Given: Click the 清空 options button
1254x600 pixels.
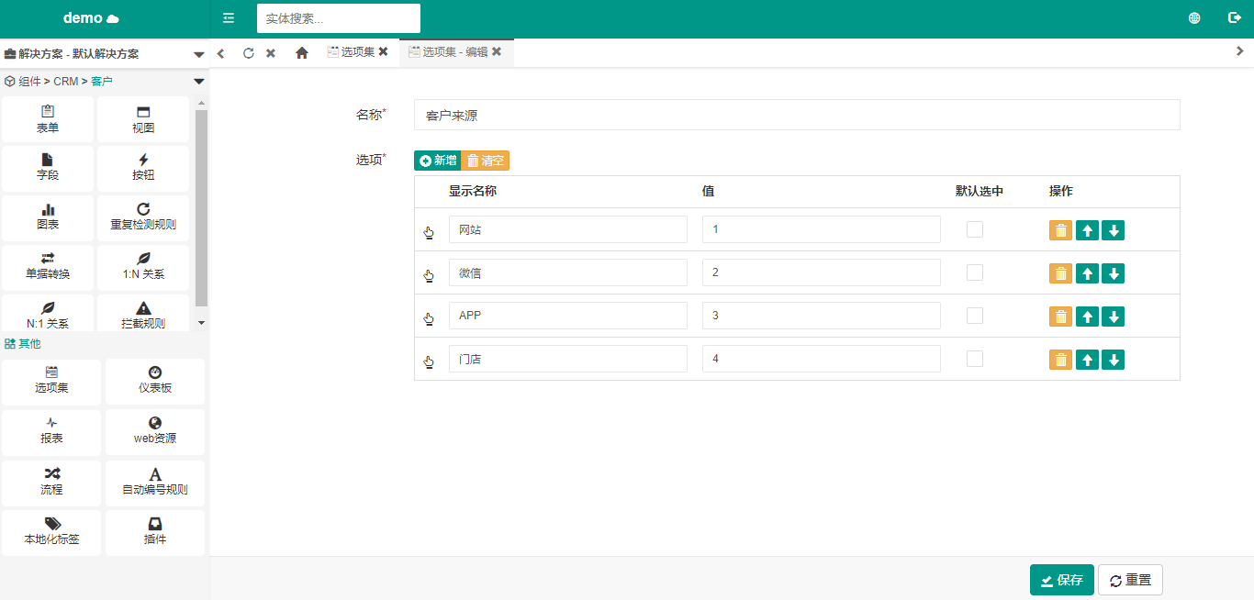Looking at the screenshot, I should (485, 161).
